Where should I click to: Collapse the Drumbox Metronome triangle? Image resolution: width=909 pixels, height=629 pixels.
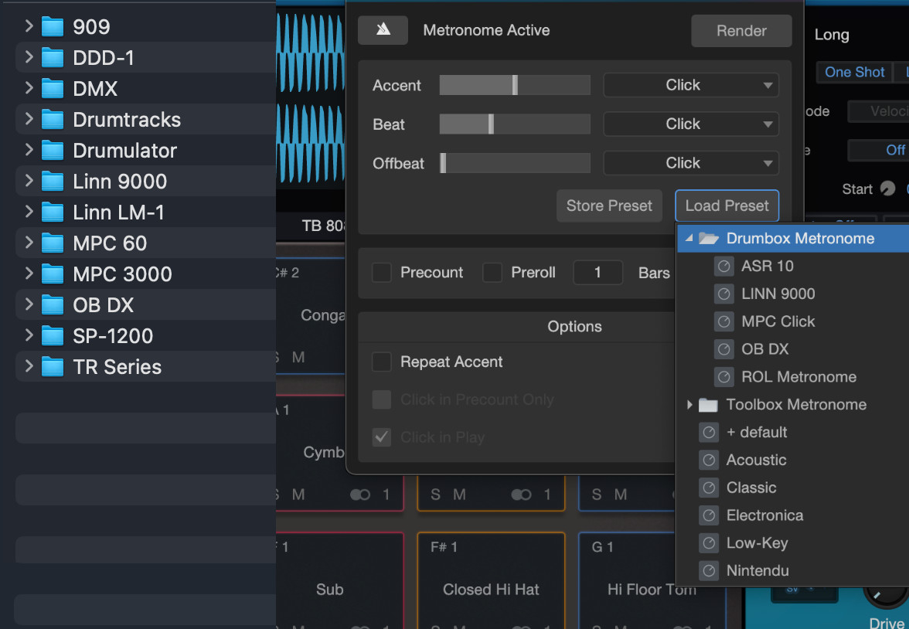pos(689,238)
